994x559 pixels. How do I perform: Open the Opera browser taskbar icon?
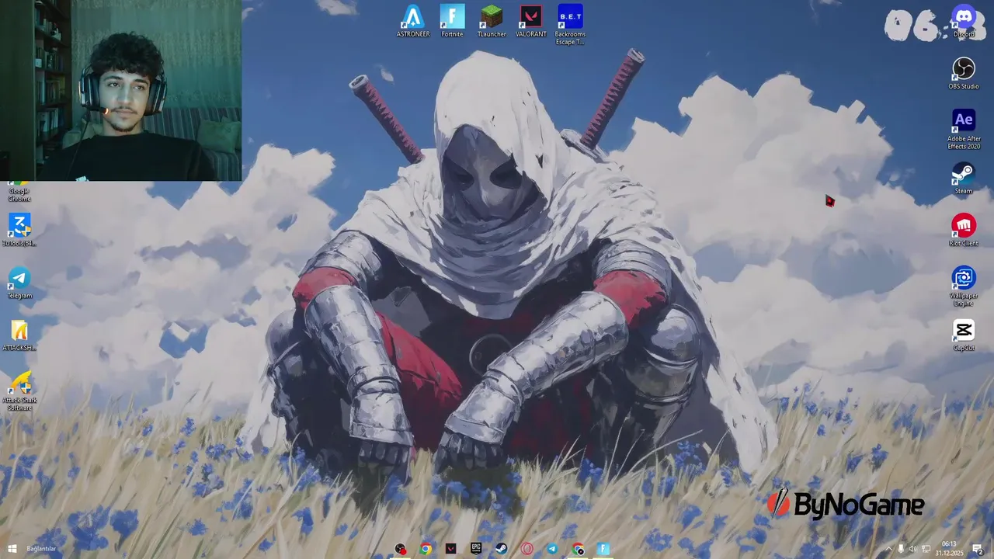tap(527, 549)
